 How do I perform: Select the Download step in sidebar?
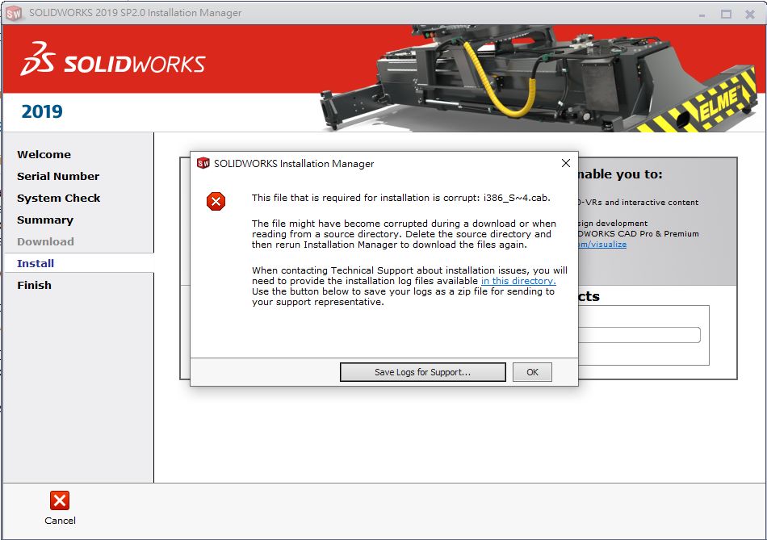[x=45, y=241]
